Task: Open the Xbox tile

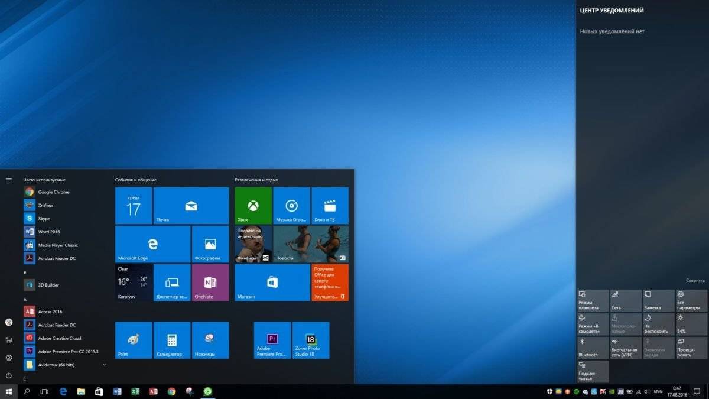Action: click(x=253, y=206)
